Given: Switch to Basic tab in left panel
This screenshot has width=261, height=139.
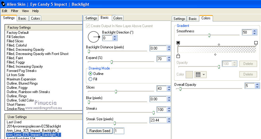Looking at the screenshot, I should [22, 18].
